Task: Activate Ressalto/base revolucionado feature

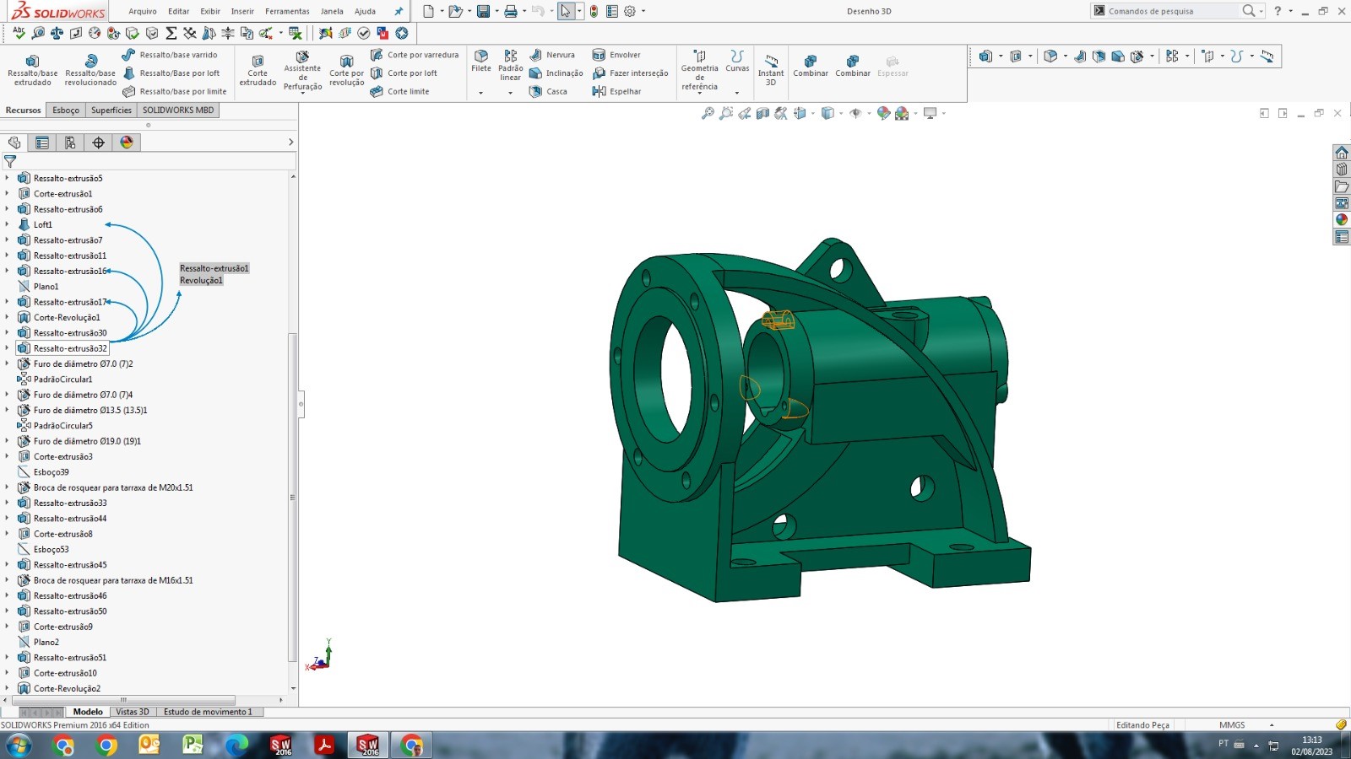Action: tap(90, 70)
